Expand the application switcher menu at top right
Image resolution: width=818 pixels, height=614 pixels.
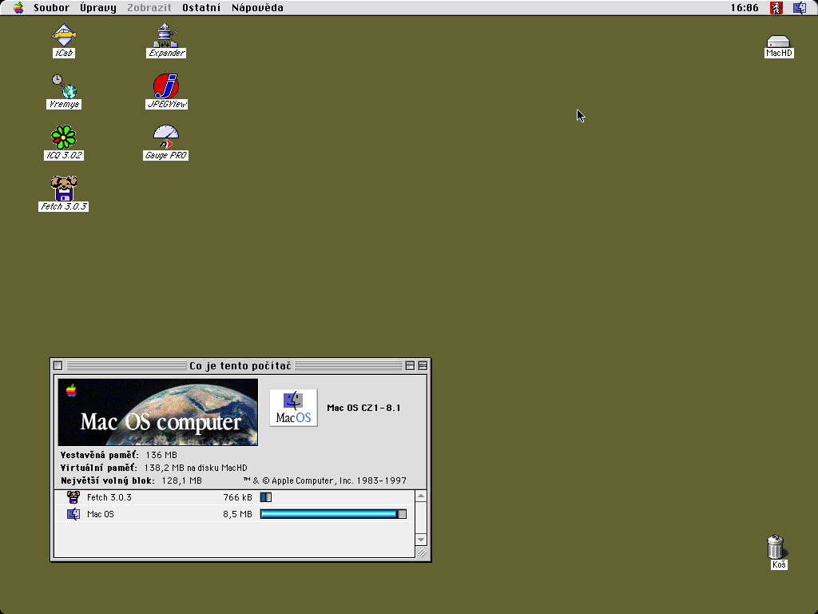(x=800, y=8)
